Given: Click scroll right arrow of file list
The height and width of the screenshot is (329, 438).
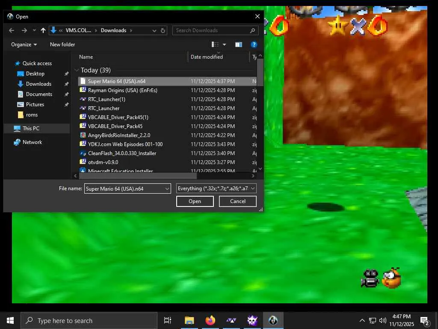Looking at the screenshot, I should 253,176.
